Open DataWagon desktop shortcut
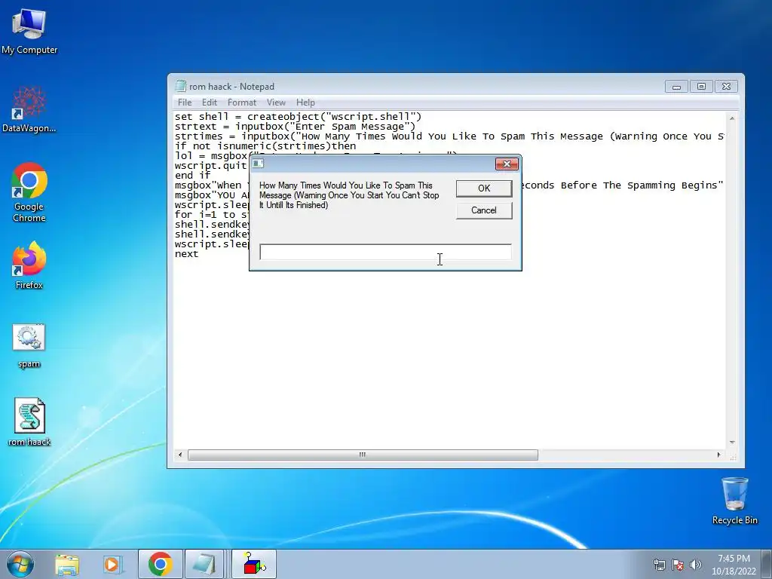 coord(29,109)
